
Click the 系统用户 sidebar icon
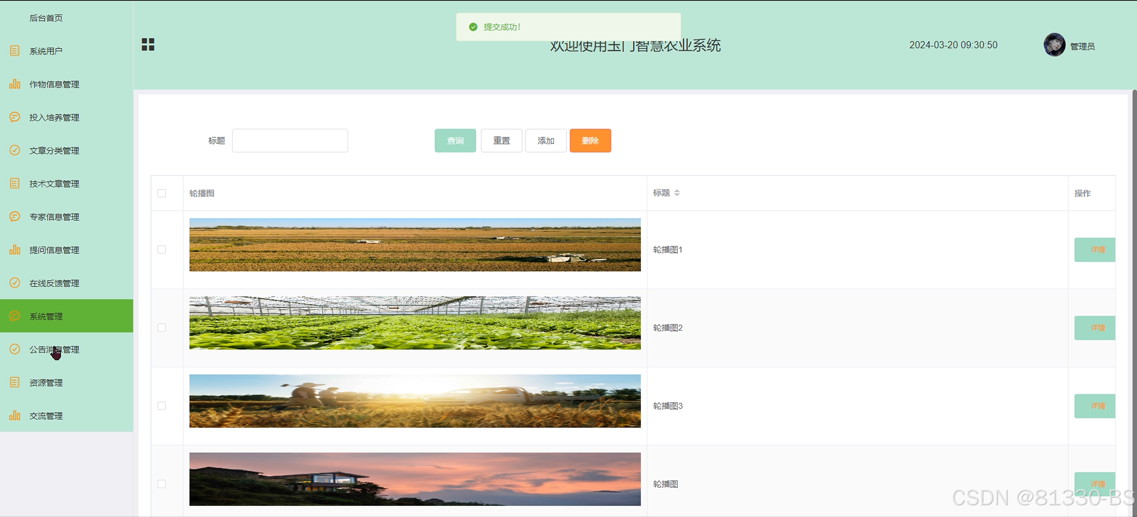tap(15, 51)
